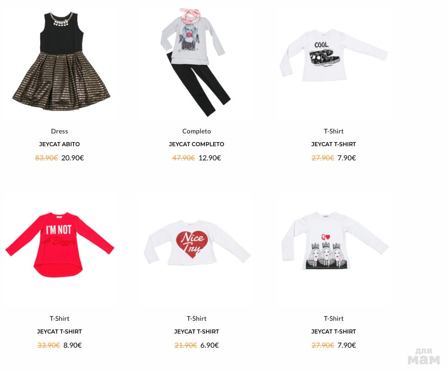View the Nice Try heart t-shirt image

[197, 243]
